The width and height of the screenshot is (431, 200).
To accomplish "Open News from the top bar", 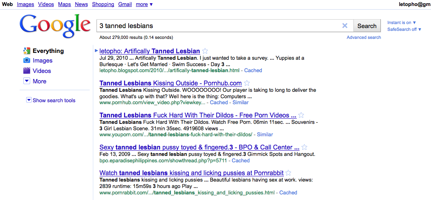I will tap(81, 4).
